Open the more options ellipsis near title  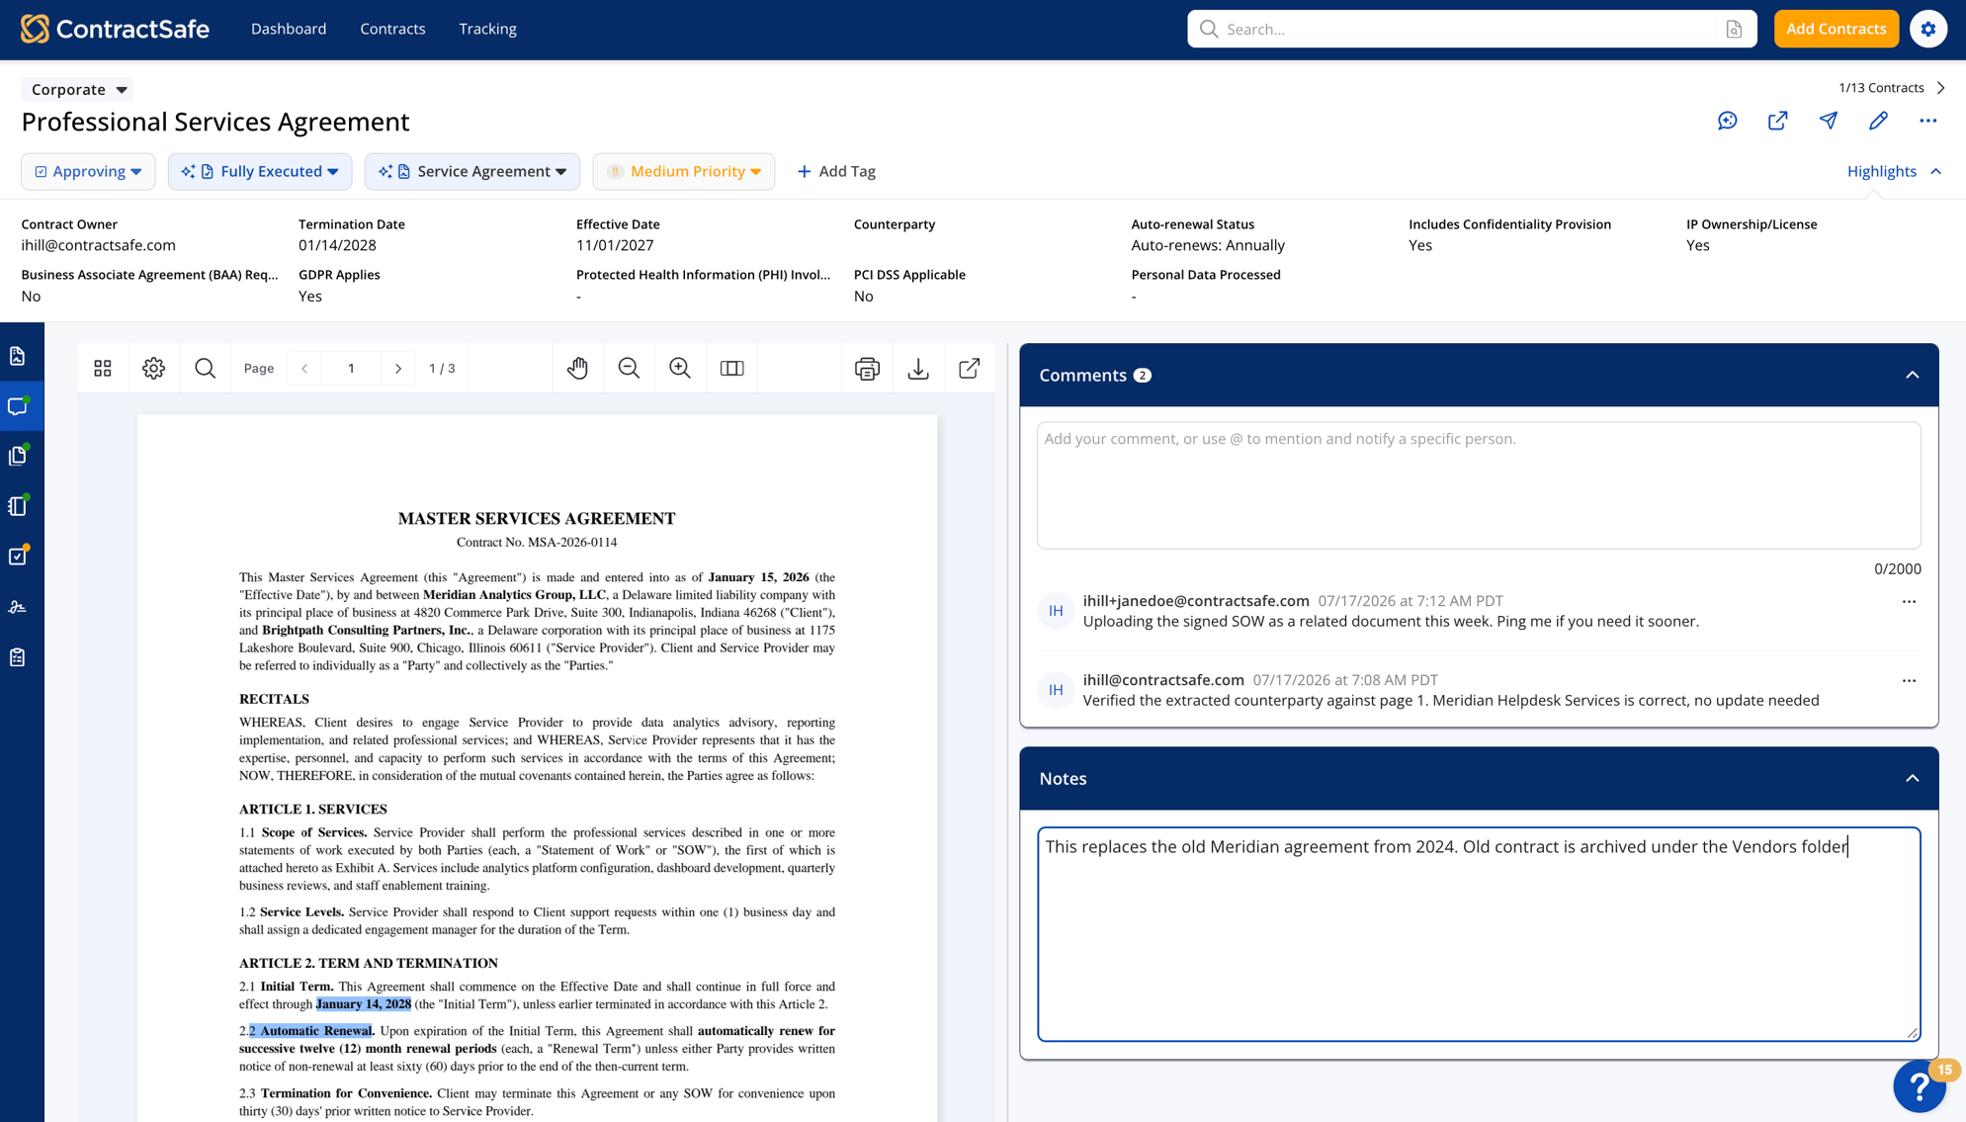(x=1927, y=121)
